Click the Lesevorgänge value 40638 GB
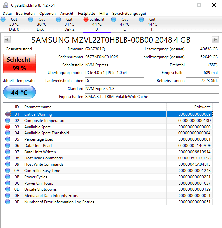The width and height of the screenshot is (222, 228). pyautogui.click(x=202, y=49)
